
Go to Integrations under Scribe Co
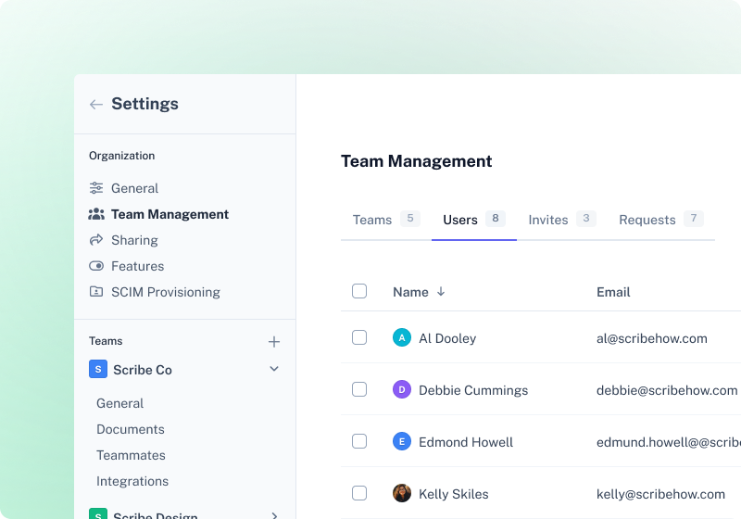[132, 481]
